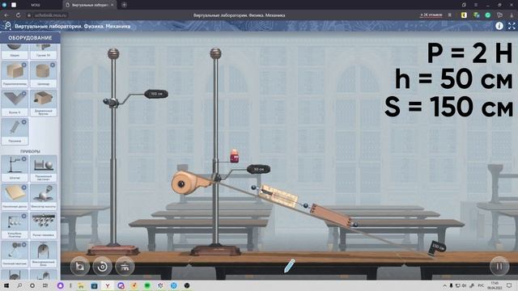Open the Windows Start menu

(x=6, y=285)
